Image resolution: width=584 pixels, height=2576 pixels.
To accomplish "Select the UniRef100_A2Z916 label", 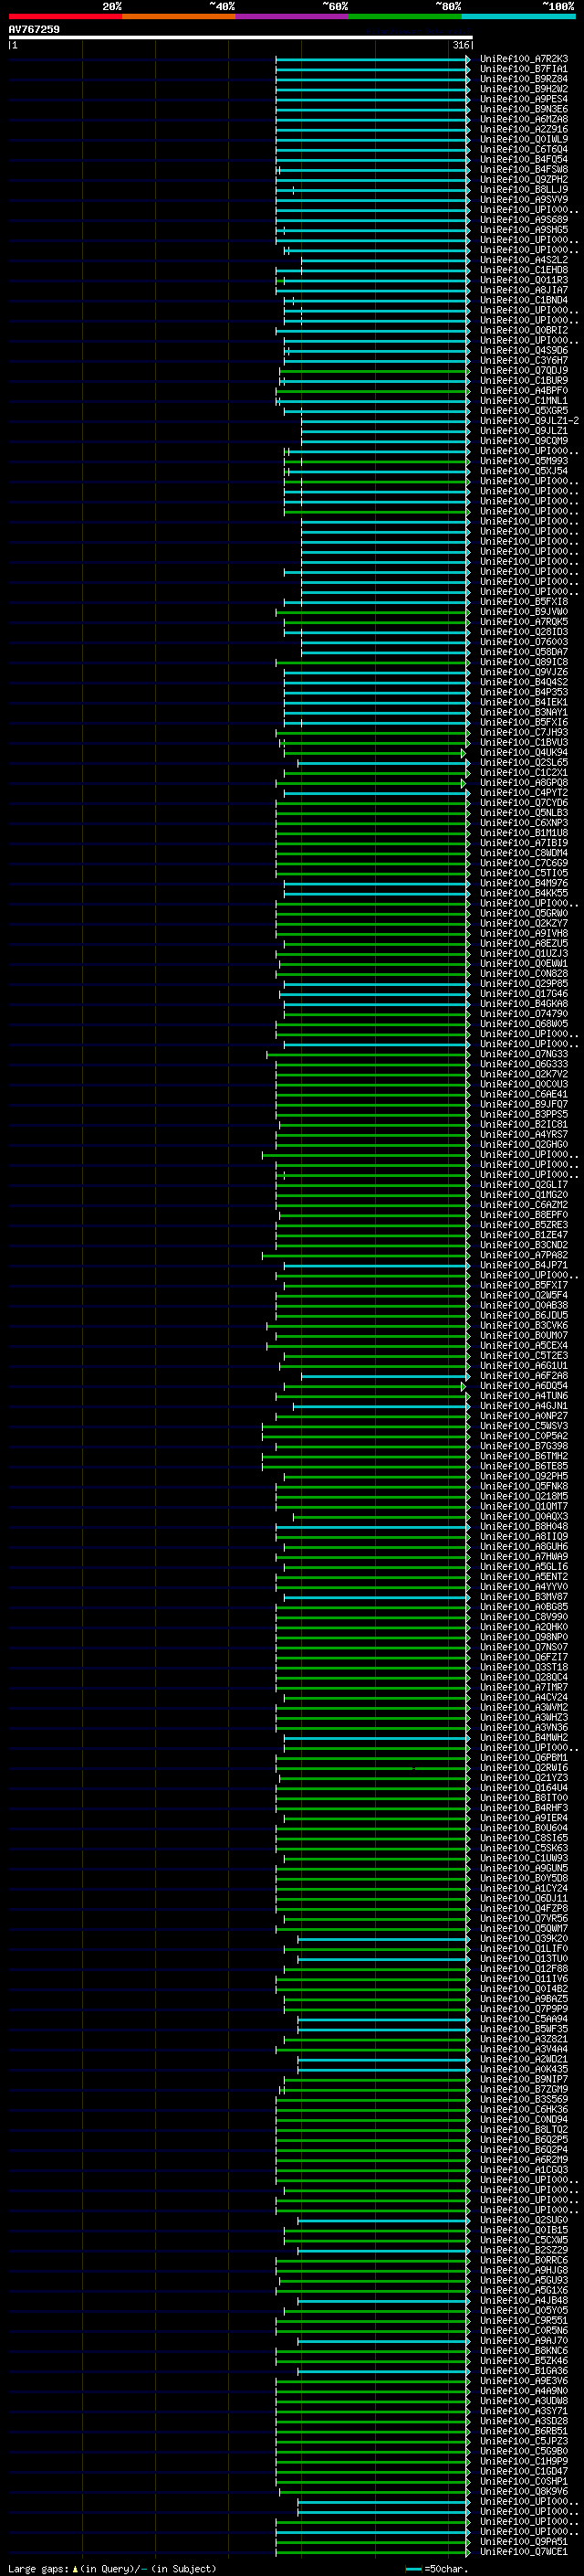I will [523, 129].
